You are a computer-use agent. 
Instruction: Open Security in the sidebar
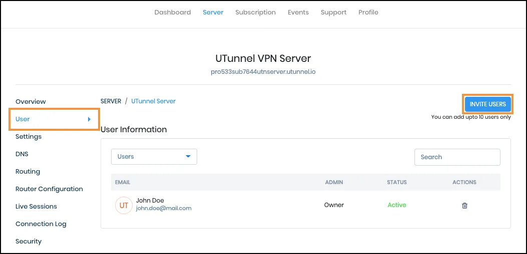29,241
